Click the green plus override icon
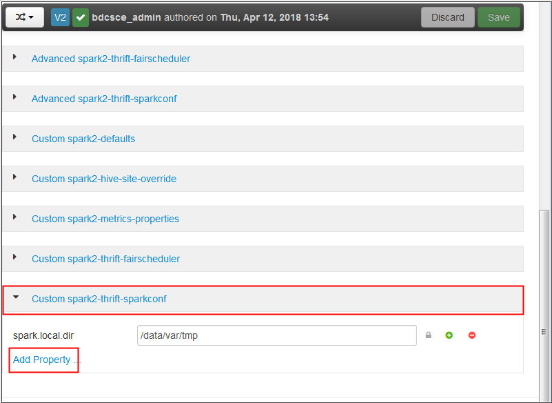 449,335
